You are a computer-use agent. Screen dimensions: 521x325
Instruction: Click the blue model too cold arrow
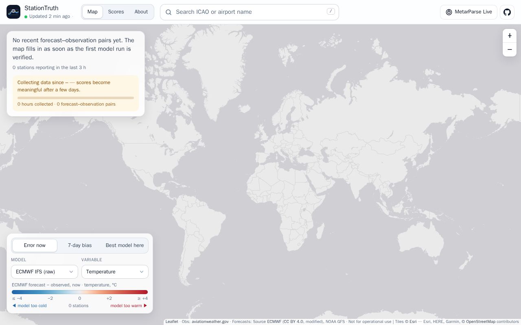(14, 305)
